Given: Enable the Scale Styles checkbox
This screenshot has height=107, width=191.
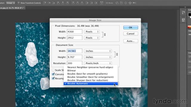Looking at the screenshot, I should (53, 70).
